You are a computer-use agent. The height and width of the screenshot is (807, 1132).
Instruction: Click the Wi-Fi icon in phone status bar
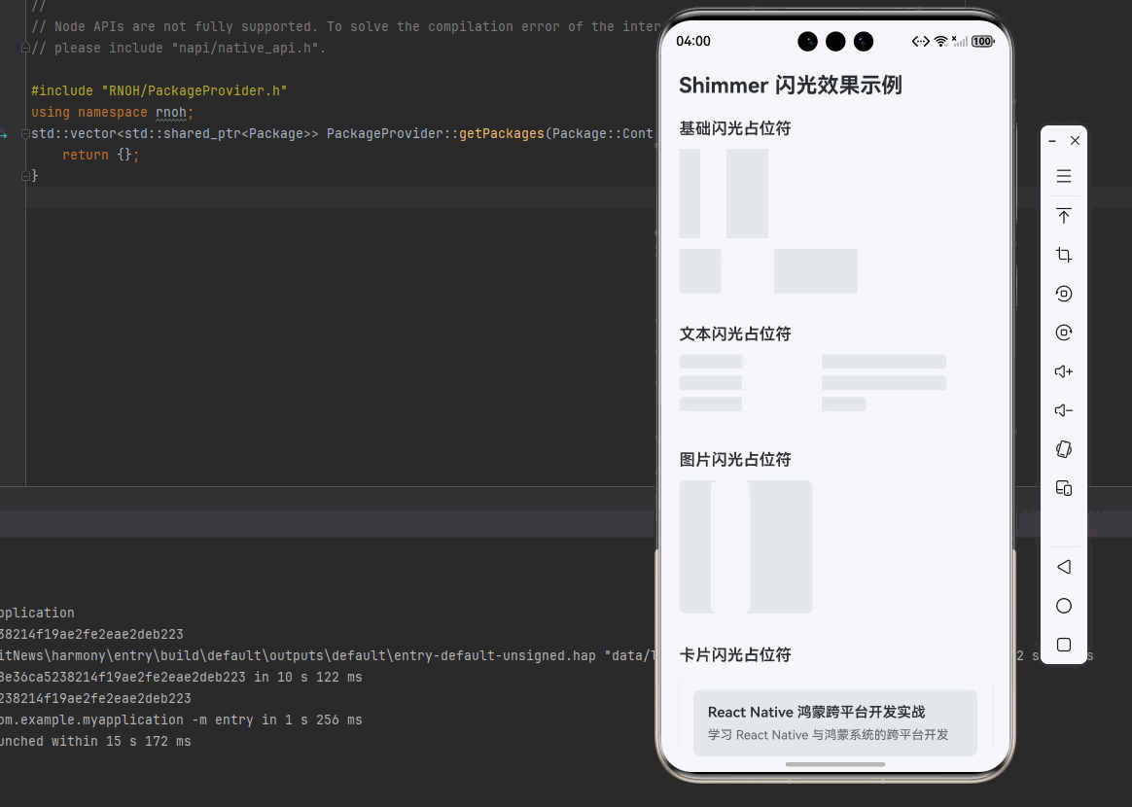tap(940, 41)
